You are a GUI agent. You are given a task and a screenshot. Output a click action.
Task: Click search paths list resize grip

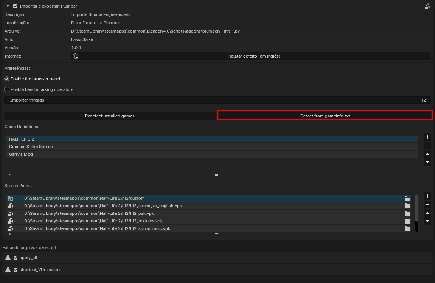point(216,234)
